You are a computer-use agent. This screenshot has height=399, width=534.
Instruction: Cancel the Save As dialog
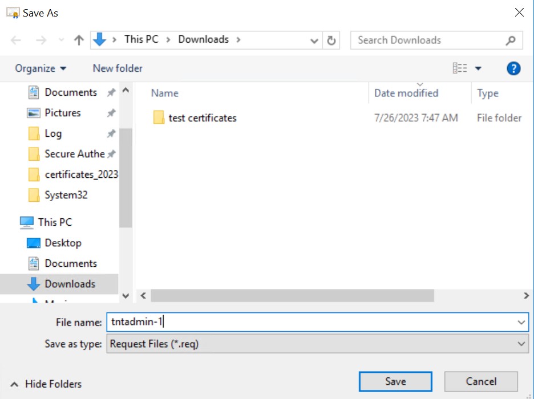tap(481, 381)
